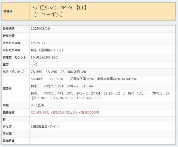Select the delivery date '2025/02/16'
Screen dimensions: 178x147
pyautogui.click(x=40, y=29)
